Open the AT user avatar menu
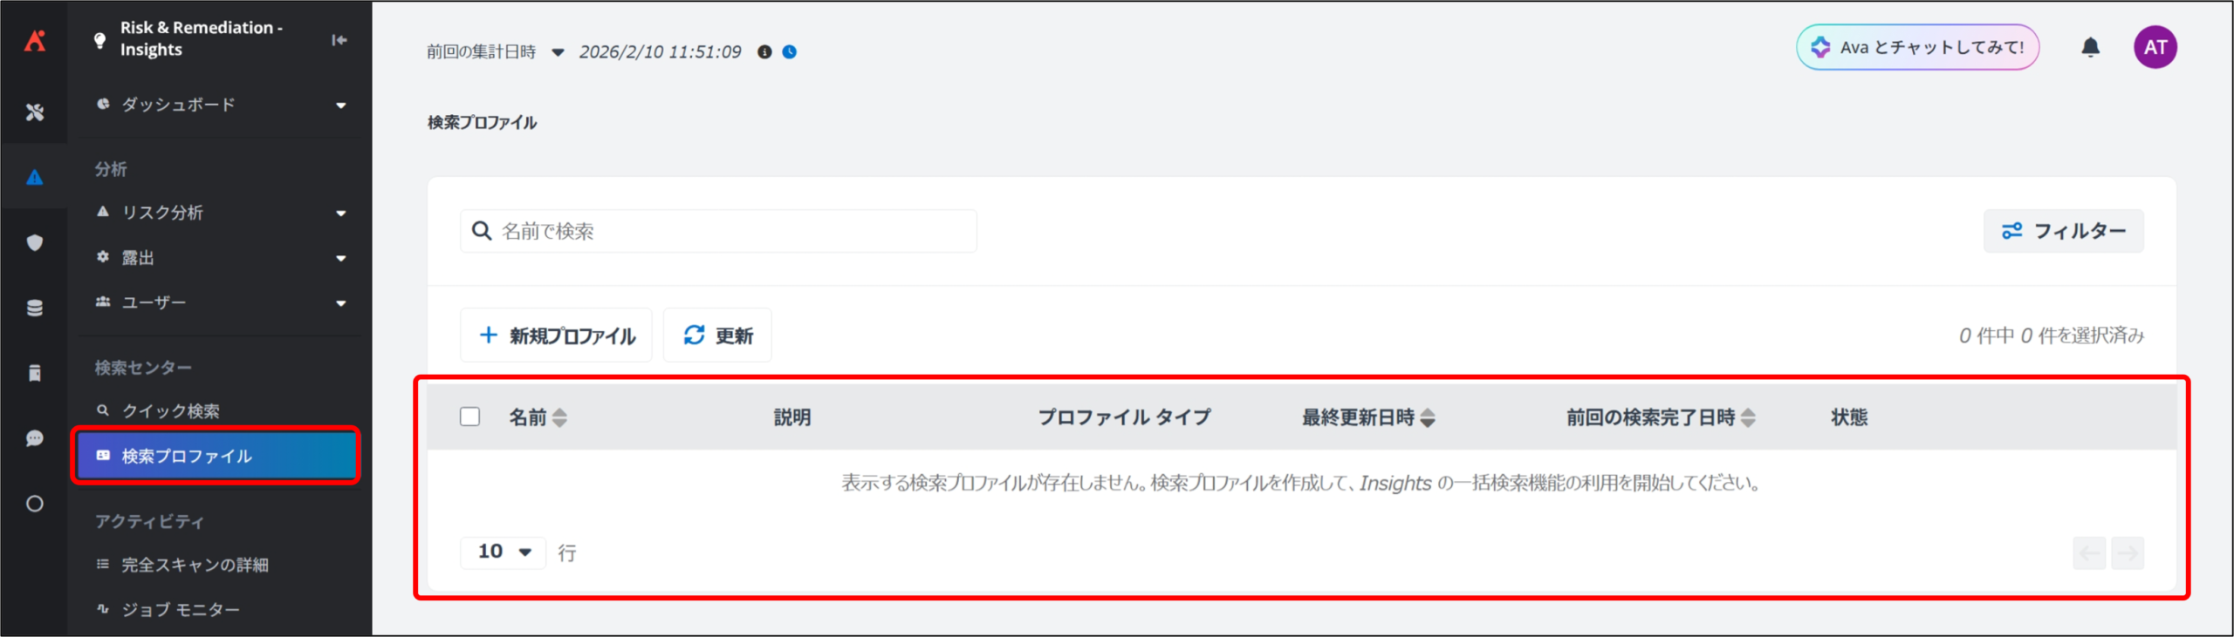 (2155, 47)
